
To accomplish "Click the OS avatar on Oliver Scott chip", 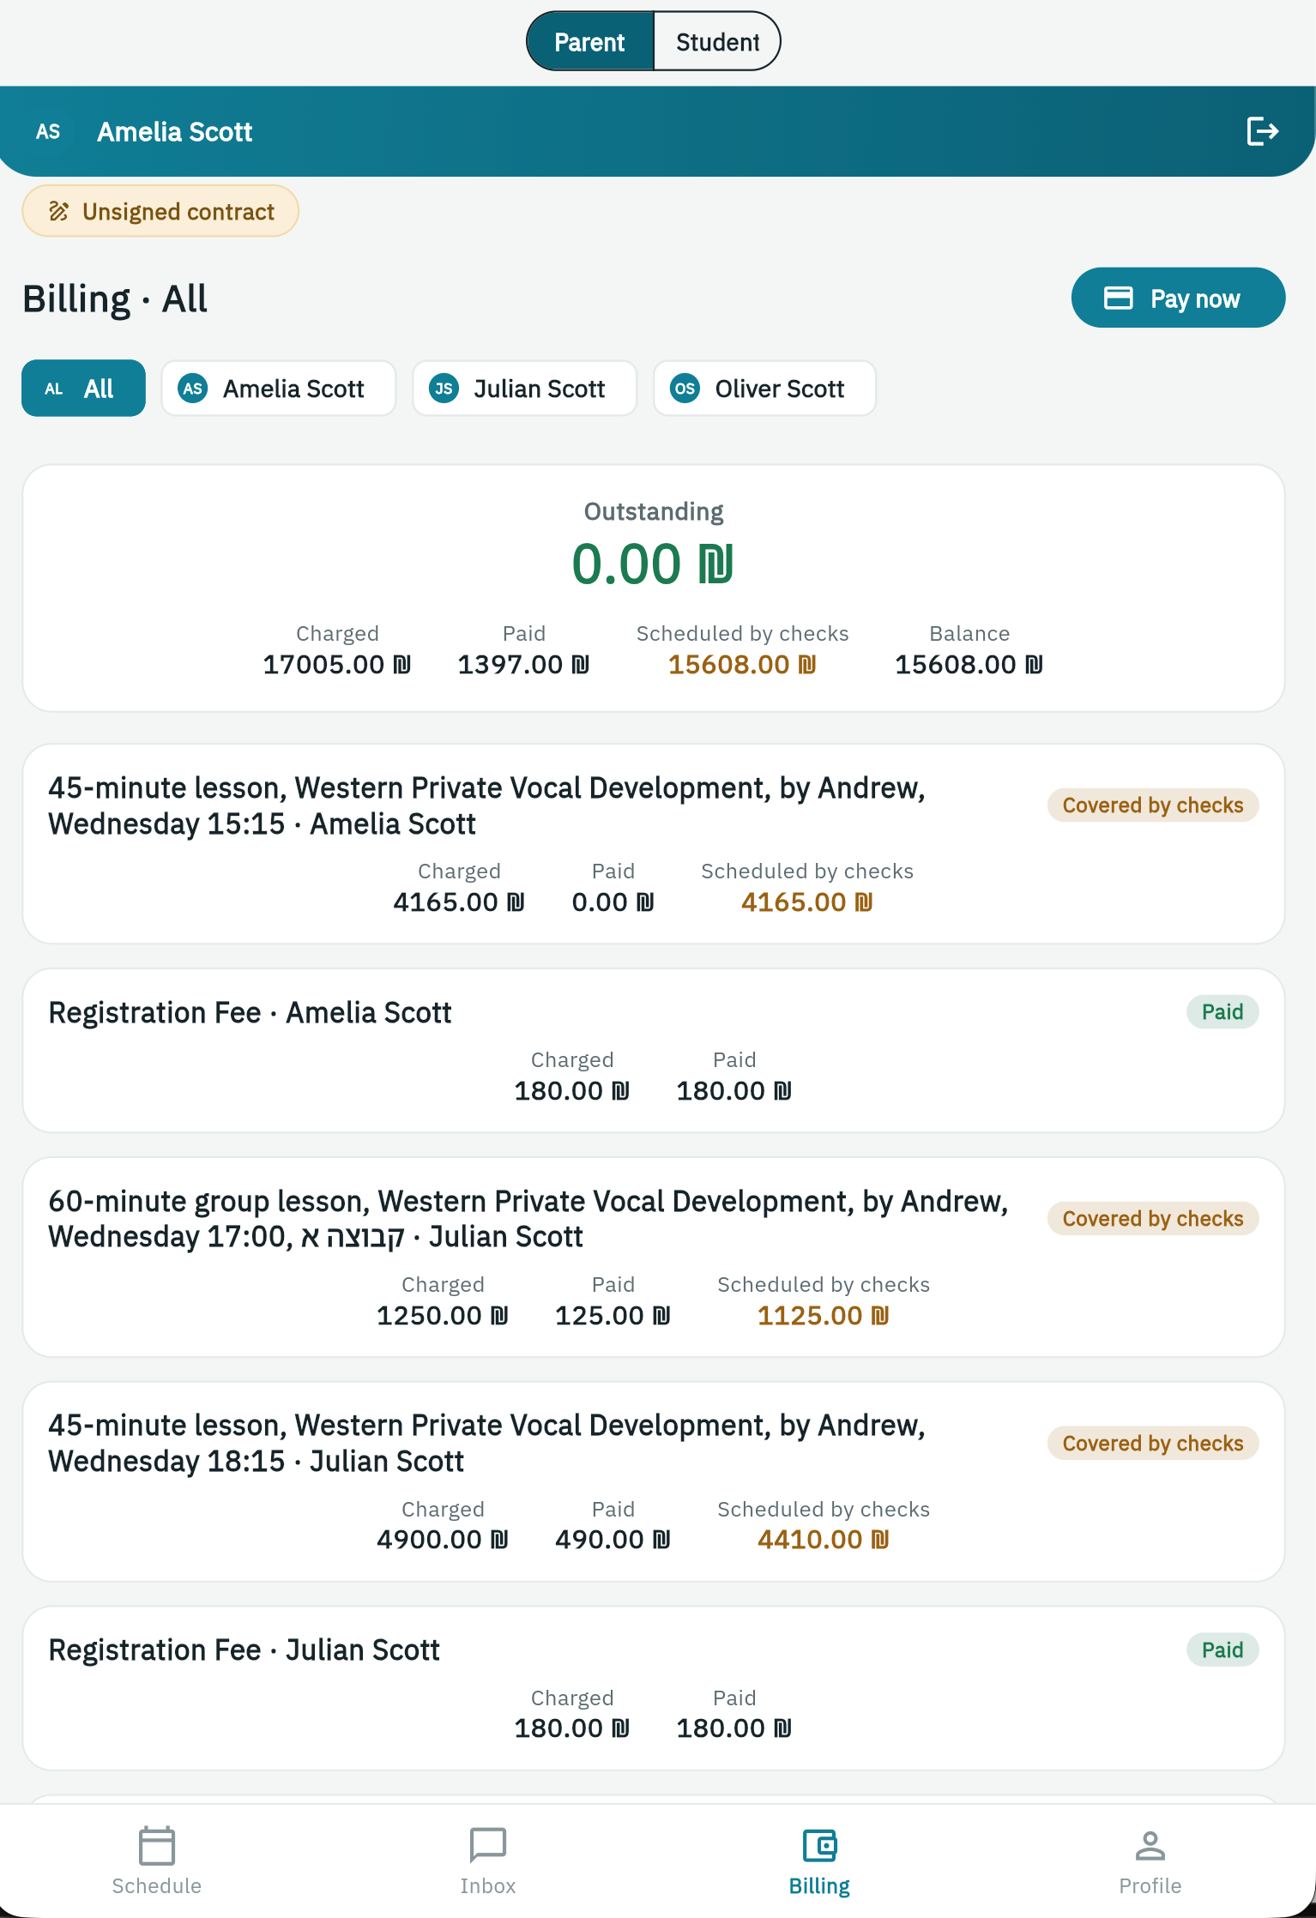I will click(685, 389).
